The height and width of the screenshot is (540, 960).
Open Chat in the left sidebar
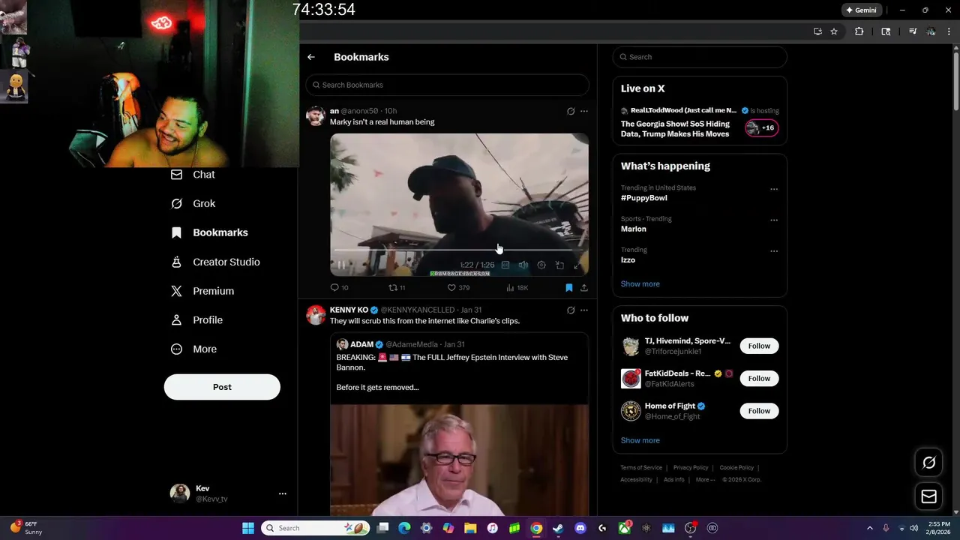click(193, 175)
